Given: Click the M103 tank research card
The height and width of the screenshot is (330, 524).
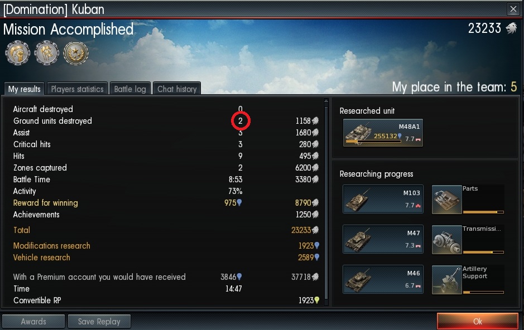Looking at the screenshot, I should point(383,199).
